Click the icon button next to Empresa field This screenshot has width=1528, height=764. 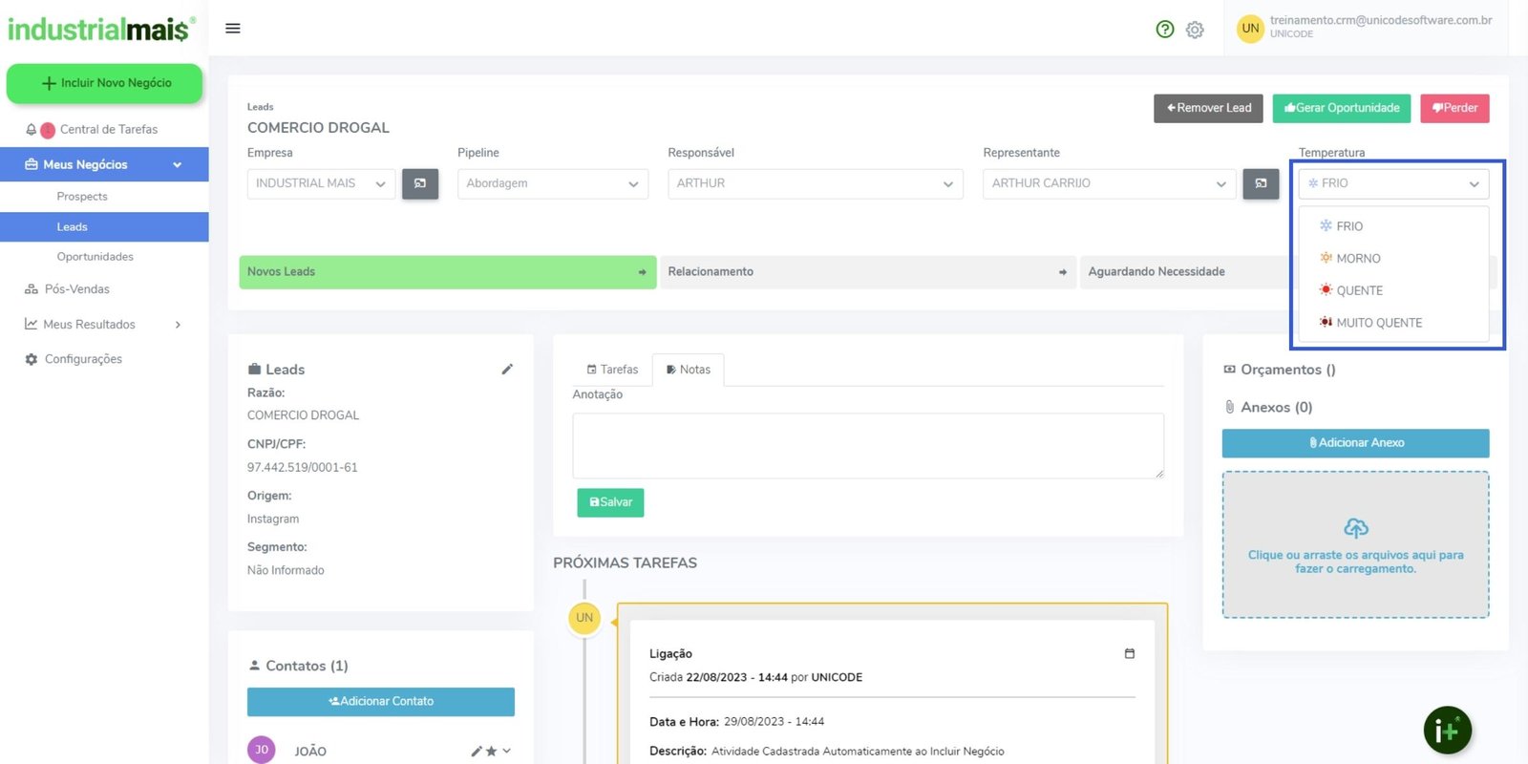click(x=420, y=183)
